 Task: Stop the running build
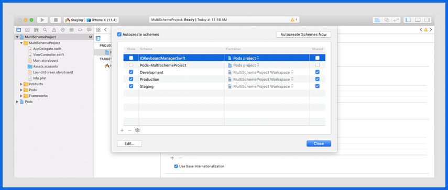click(56, 20)
